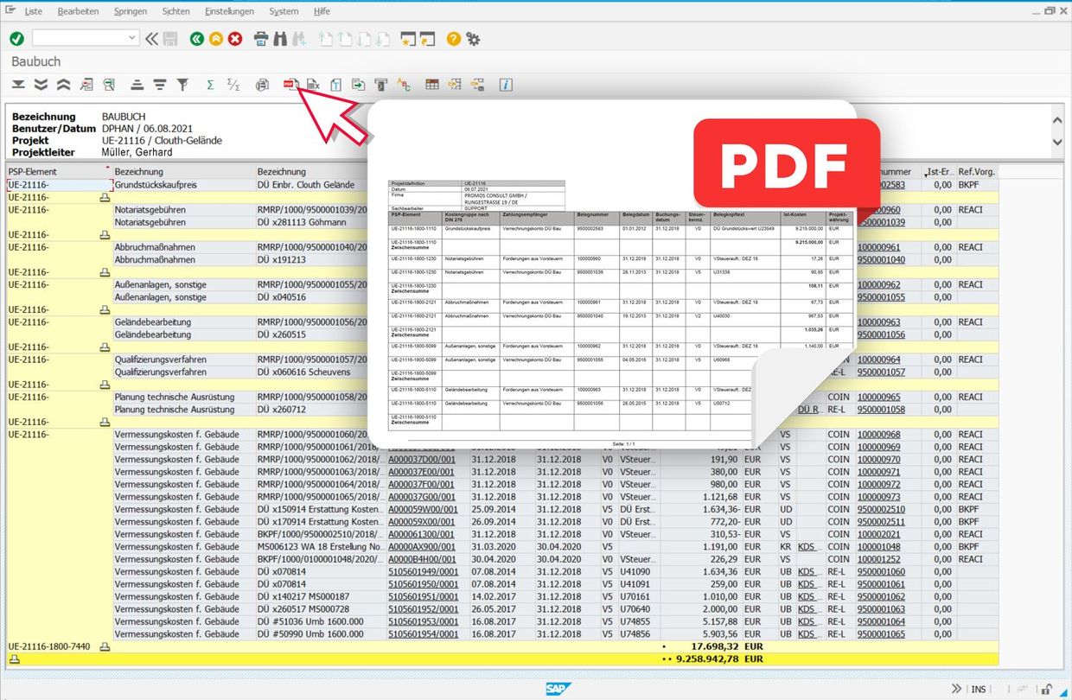
Task: Open the command field dropdown
Action: (x=133, y=38)
